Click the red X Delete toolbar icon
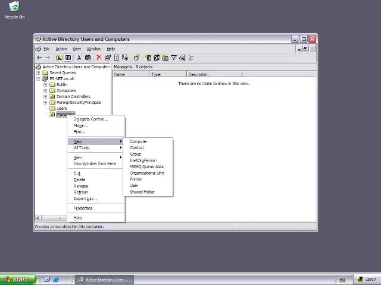This screenshot has width=381, height=285. pos(99,58)
